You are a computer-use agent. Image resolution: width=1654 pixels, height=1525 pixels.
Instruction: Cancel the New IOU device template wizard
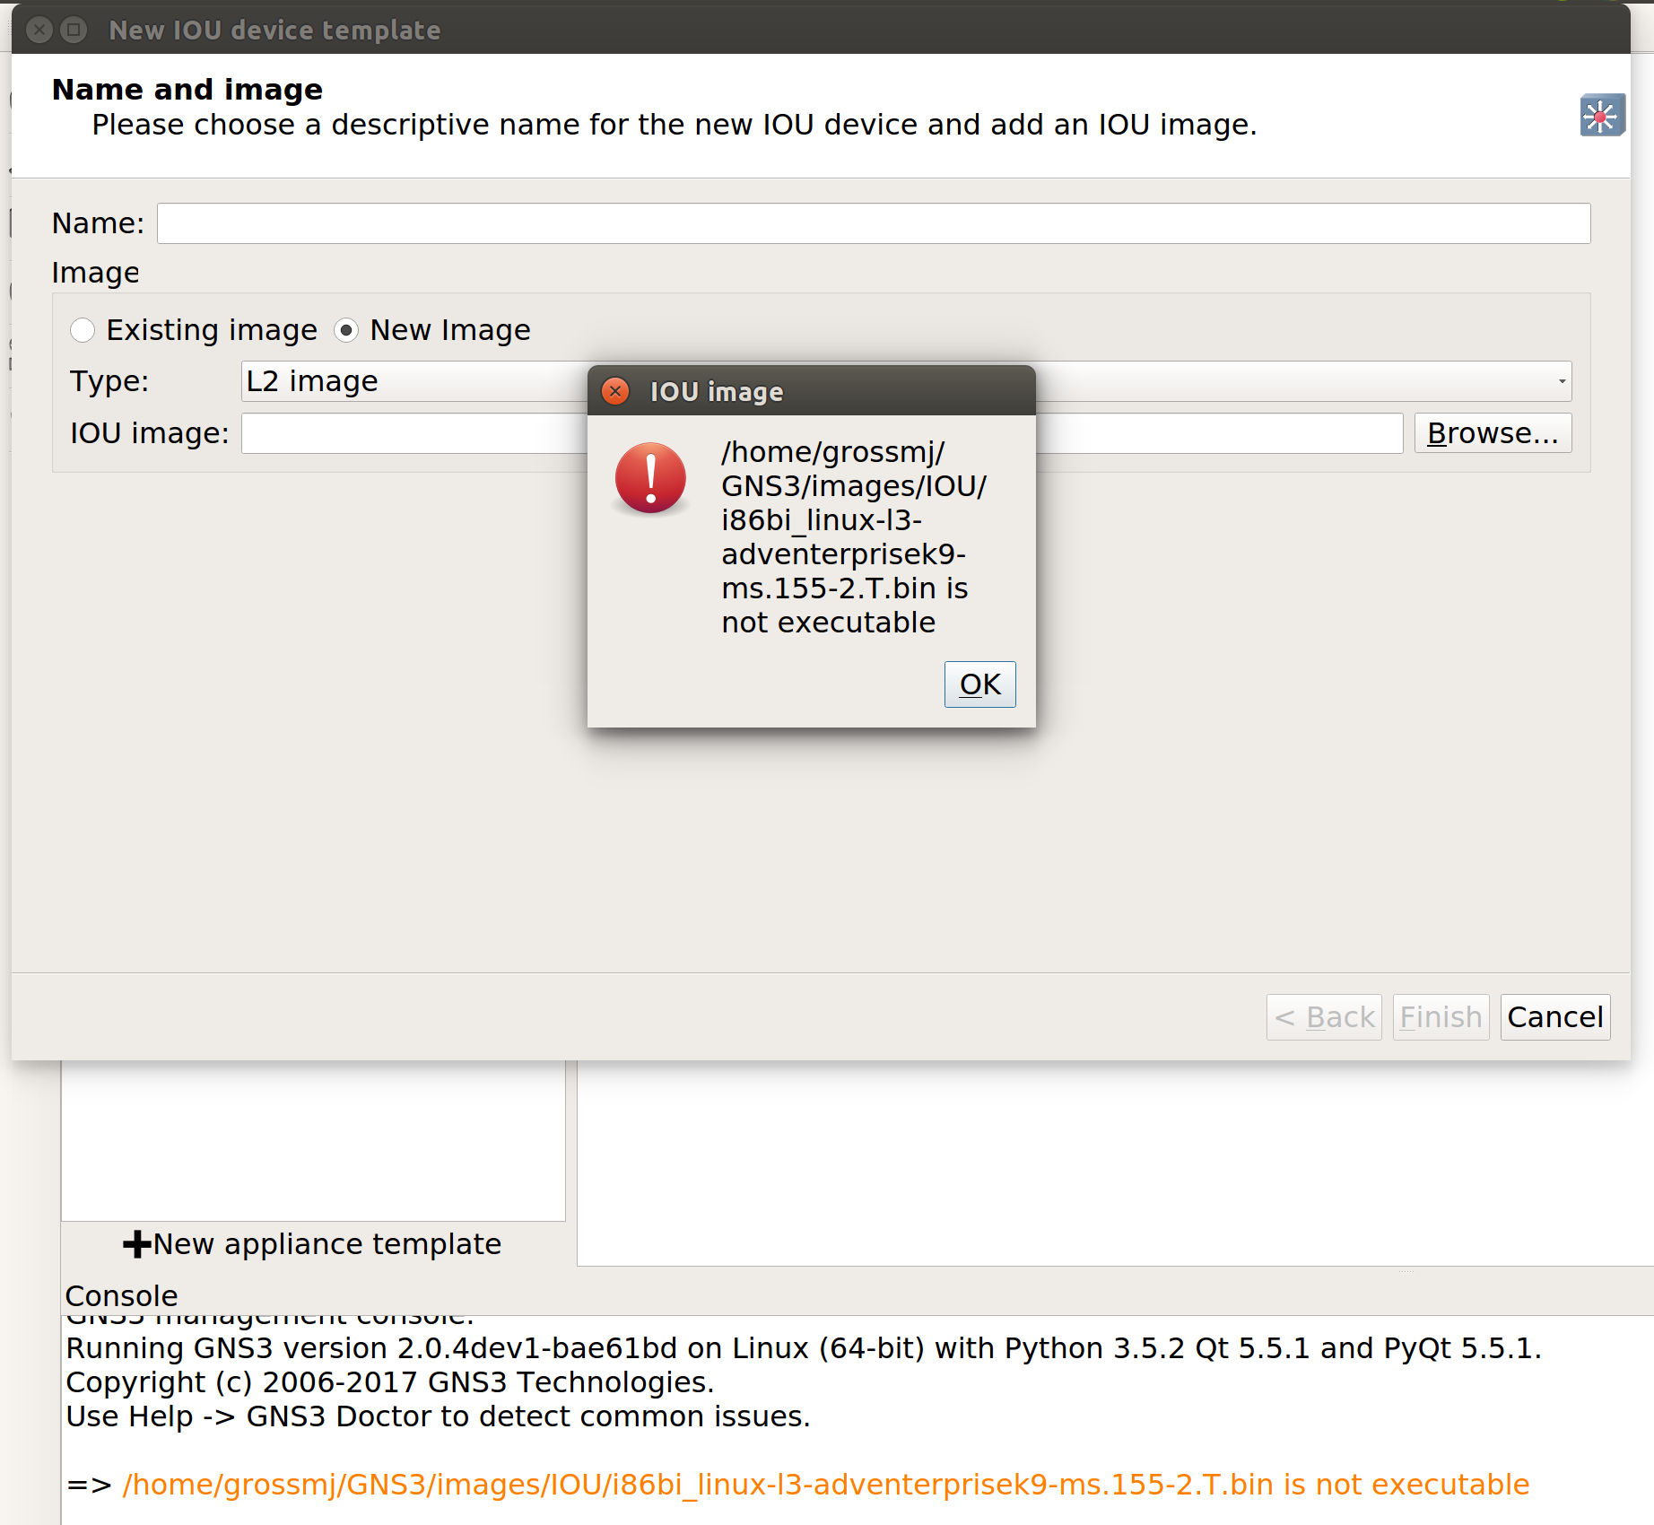click(x=1554, y=1016)
